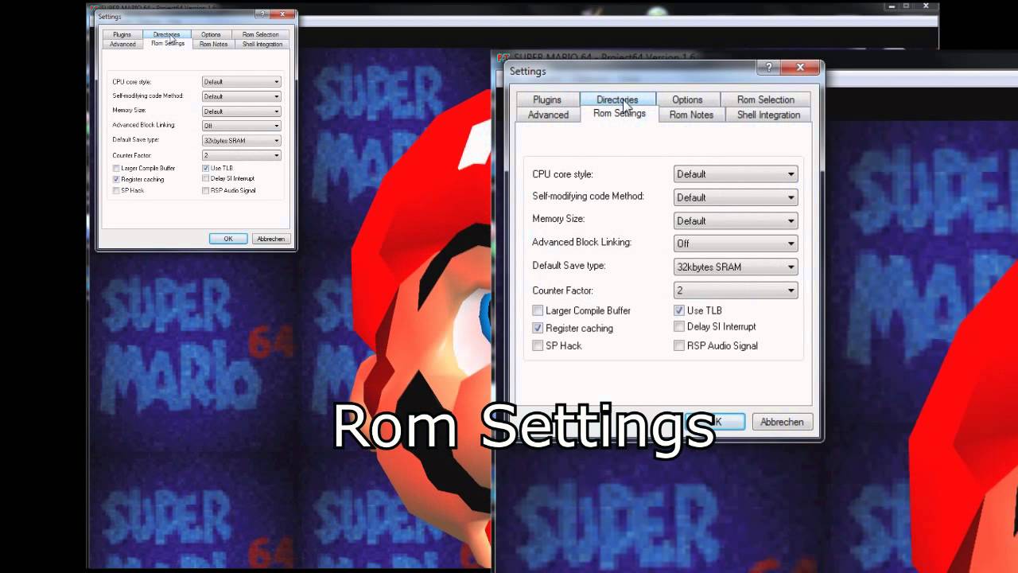The width and height of the screenshot is (1018, 573).
Task: Open Options tab in small Settings dialog
Action: (211, 34)
